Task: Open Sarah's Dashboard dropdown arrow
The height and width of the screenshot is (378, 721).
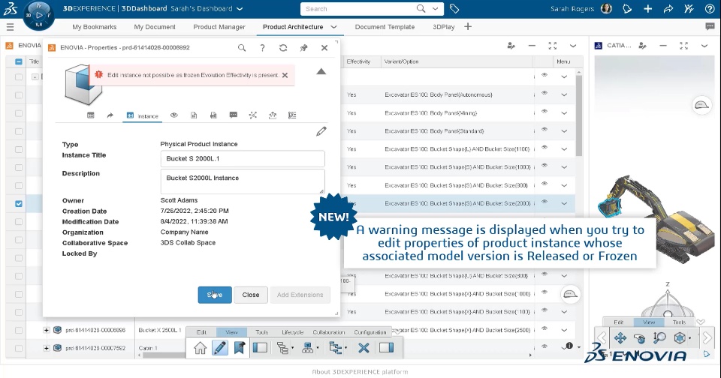Action: click(240, 9)
